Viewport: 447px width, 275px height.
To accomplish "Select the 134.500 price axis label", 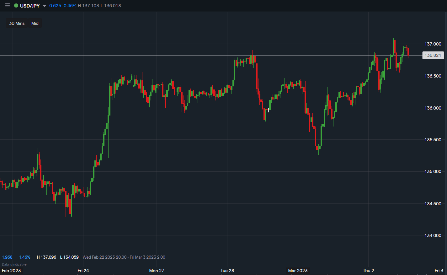I will [433, 204].
